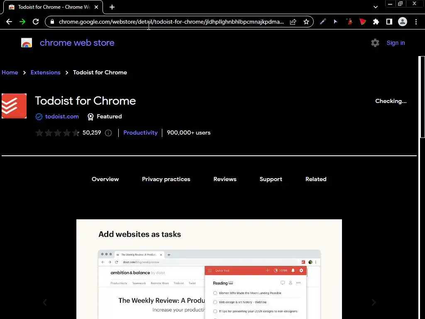Open the red-green shield extension icon
The width and height of the screenshot is (425, 319).
[363, 22]
